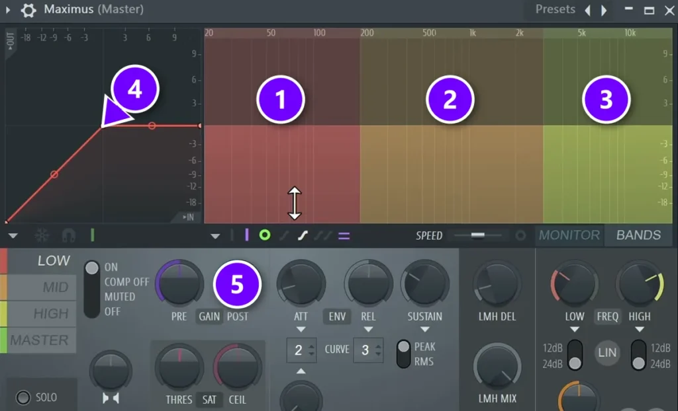Click the green vertical bar icon beside the magnet
The height and width of the screenshot is (411, 678).
pos(92,235)
